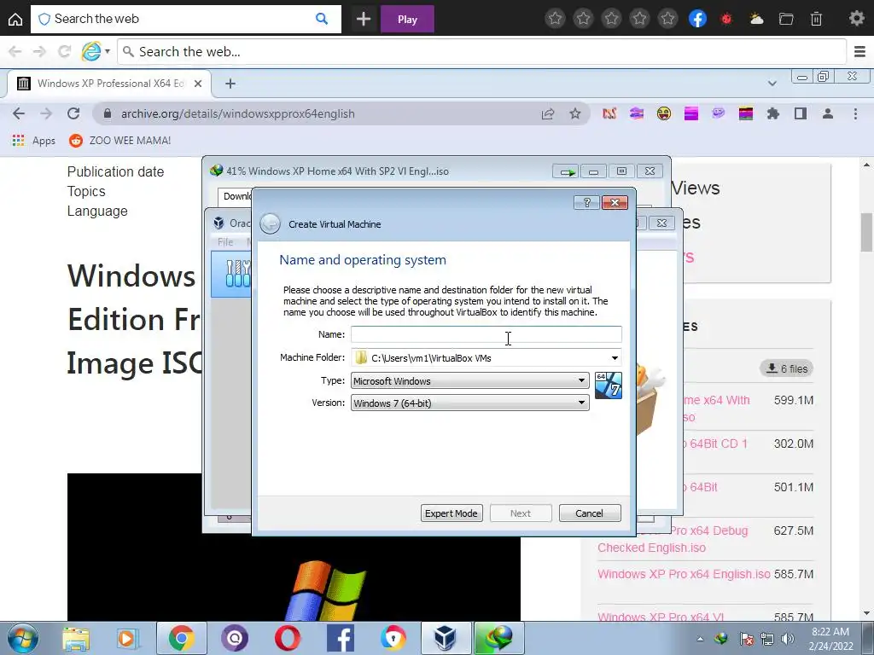Open the Version dropdown showing Windows 7 (64-bit)
874x655 pixels.
[x=470, y=403]
